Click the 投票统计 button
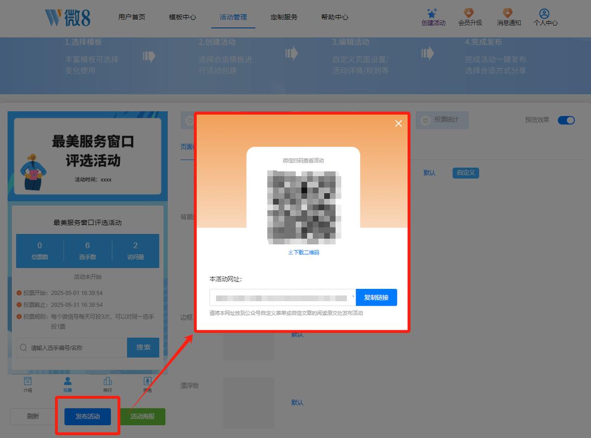The width and height of the screenshot is (591, 438). (x=442, y=120)
